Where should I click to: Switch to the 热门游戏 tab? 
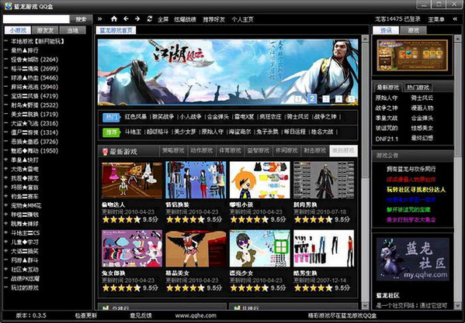pyautogui.click(x=418, y=88)
